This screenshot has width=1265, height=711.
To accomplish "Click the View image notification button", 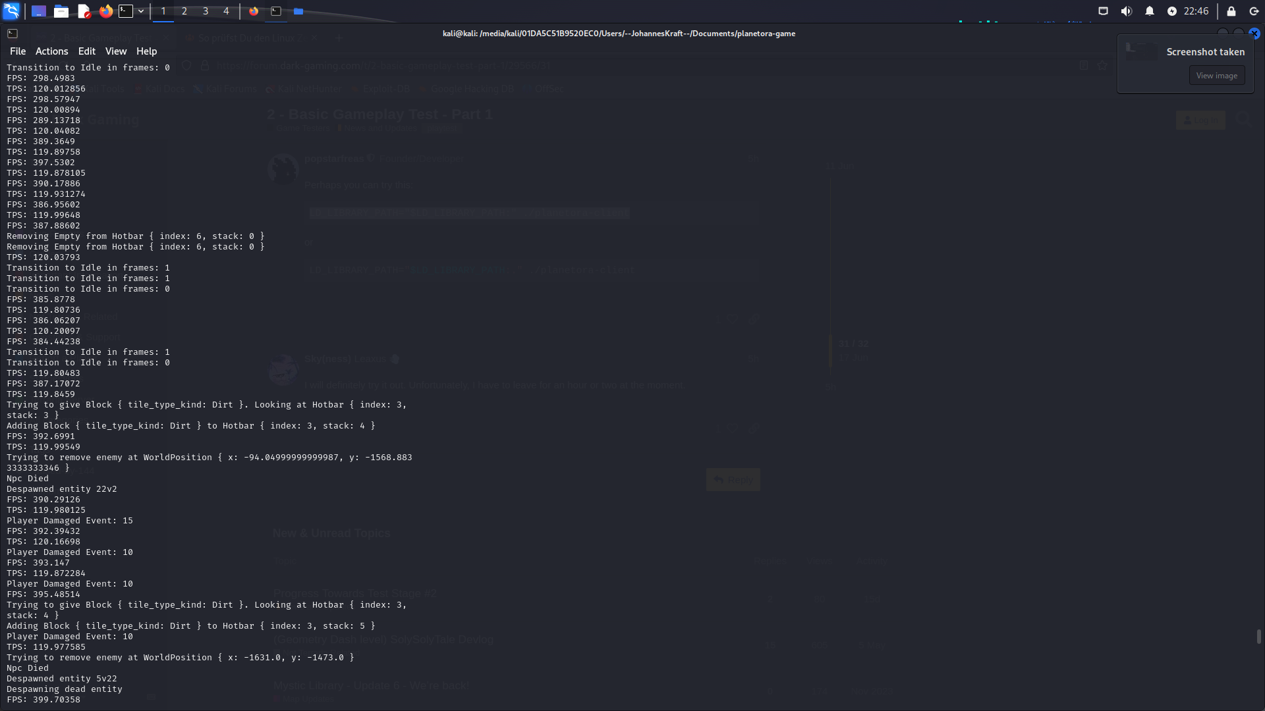I will 1216,76.
